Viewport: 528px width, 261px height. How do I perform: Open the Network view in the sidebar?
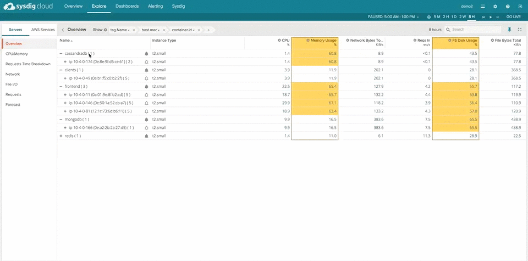pyautogui.click(x=13, y=74)
